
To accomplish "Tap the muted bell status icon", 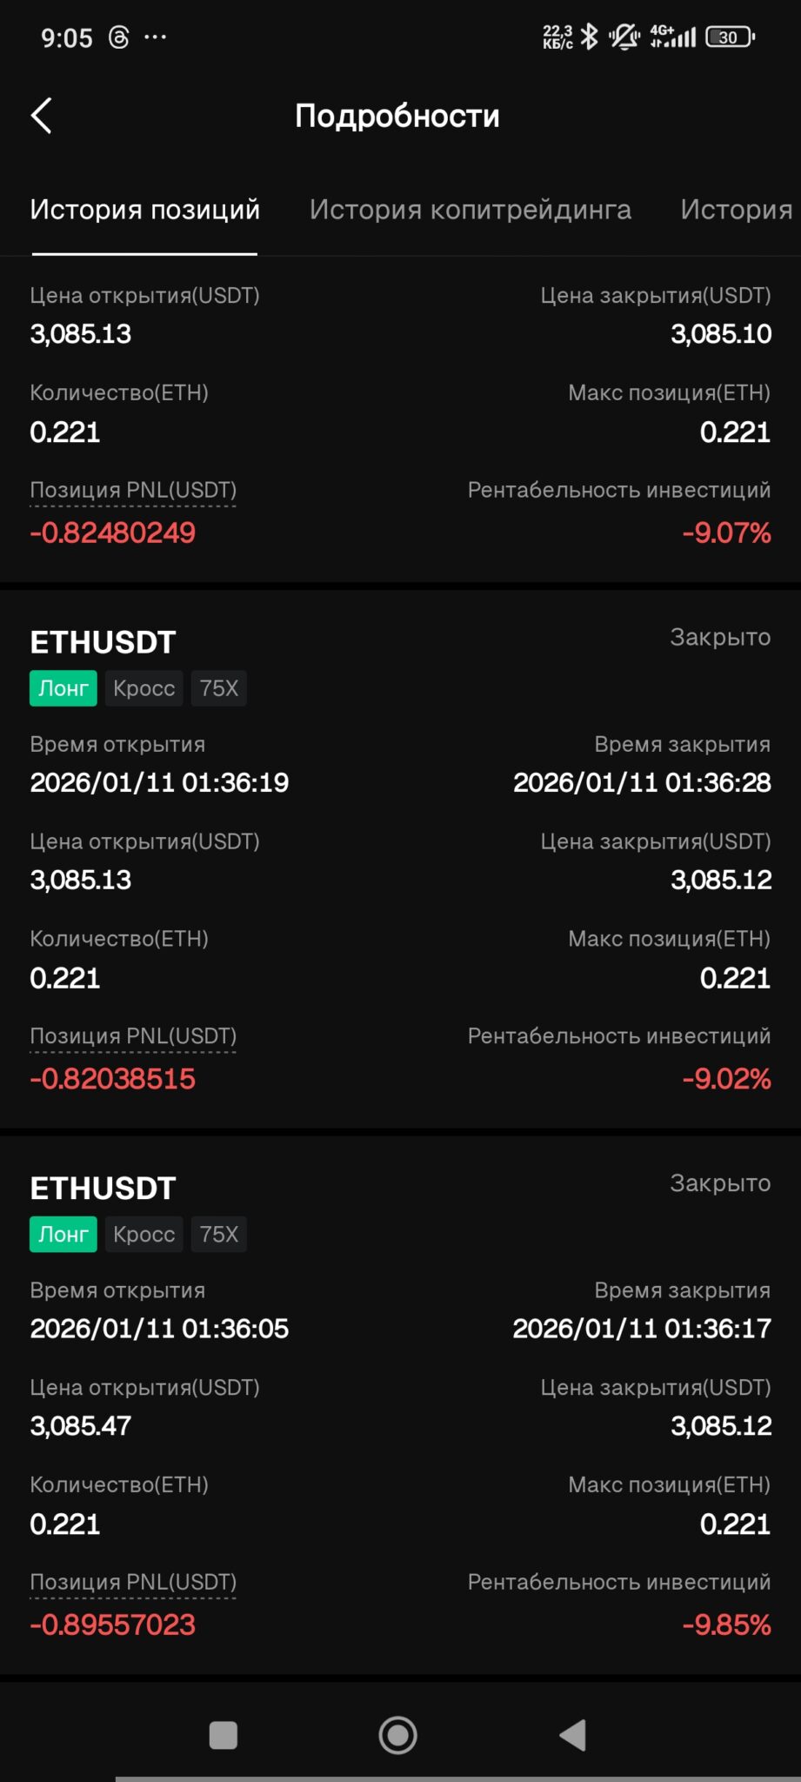I will coord(624,37).
